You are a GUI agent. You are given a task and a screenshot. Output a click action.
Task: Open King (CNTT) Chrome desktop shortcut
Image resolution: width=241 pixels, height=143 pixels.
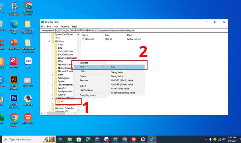(28, 8)
